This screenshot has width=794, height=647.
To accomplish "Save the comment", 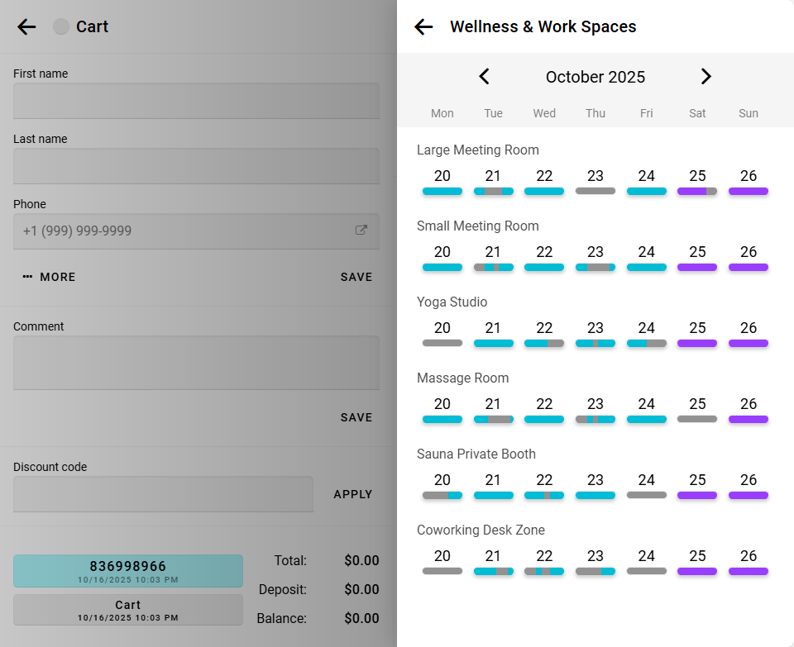I will tap(356, 417).
